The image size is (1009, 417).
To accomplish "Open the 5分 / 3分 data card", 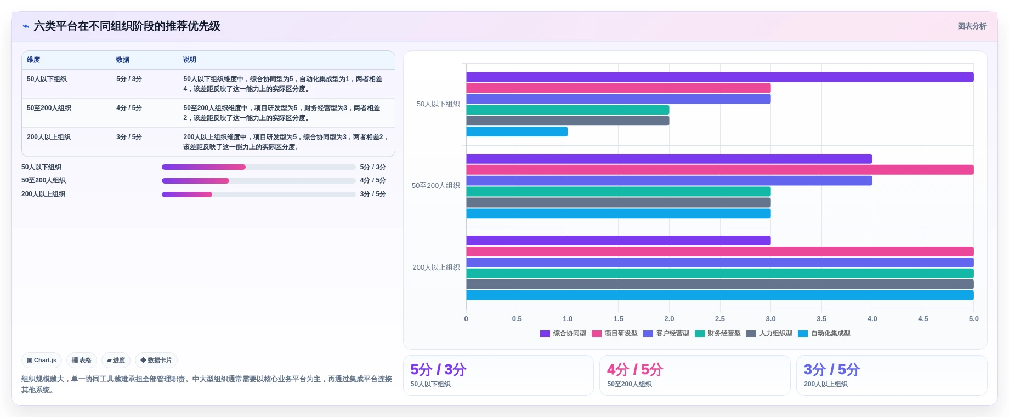I will click(x=498, y=375).
